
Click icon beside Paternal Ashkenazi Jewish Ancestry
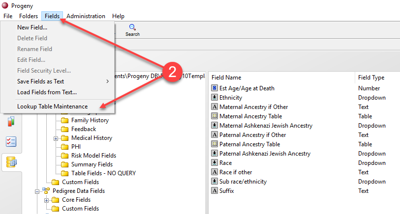[215, 153]
